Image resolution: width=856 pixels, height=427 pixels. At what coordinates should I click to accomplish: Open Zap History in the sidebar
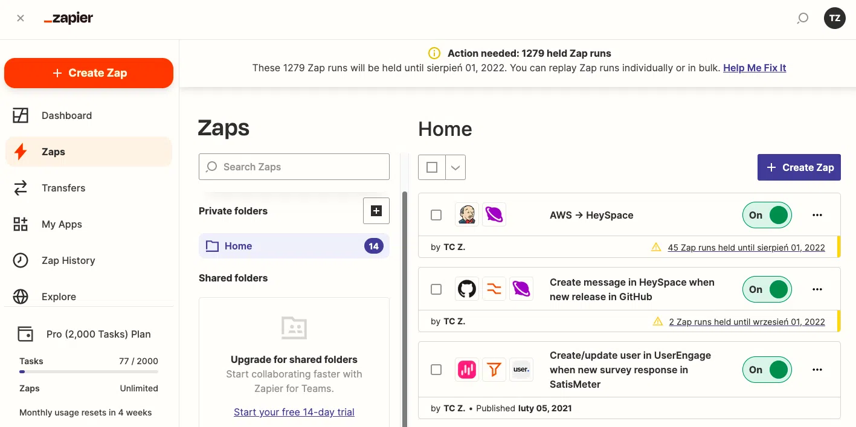point(89,260)
